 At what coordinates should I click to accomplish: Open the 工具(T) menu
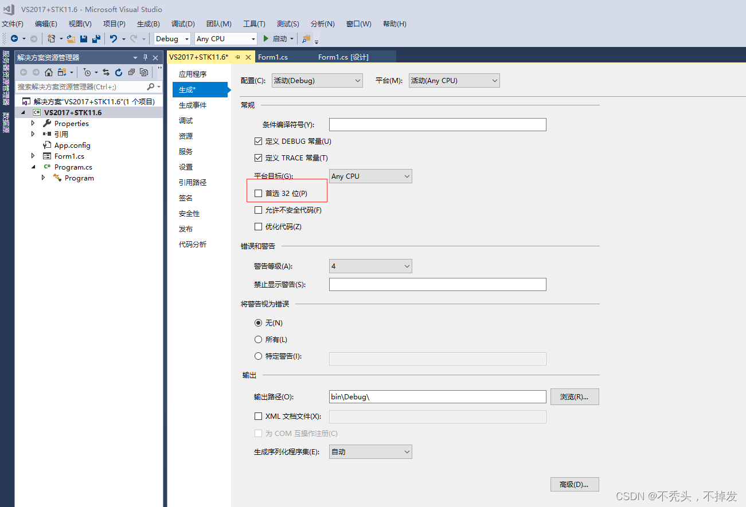254,24
